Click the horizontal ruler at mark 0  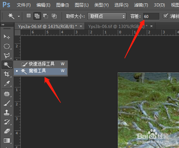pyautogui.click(x=120, y=32)
